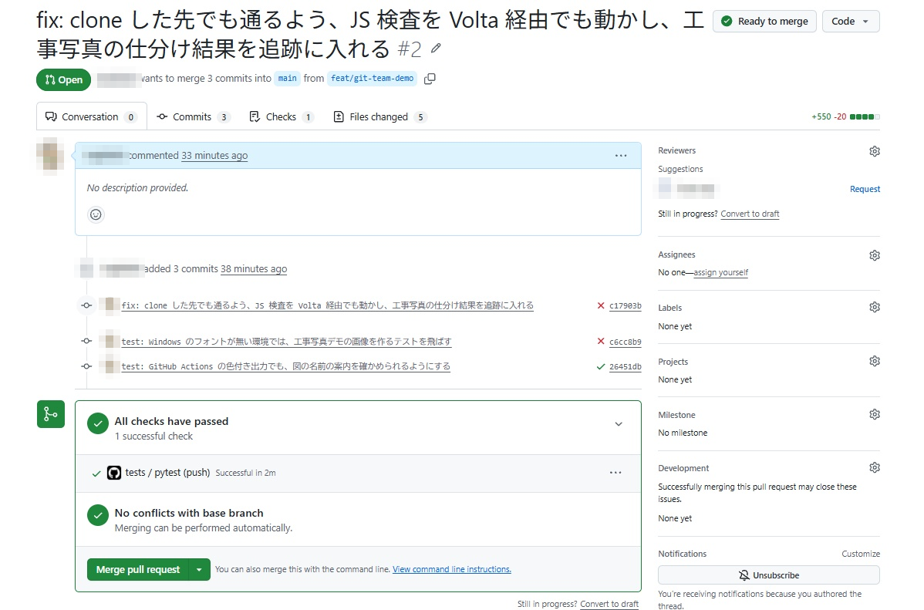Switch to the Conversation tab
The height and width of the screenshot is (610, 924).
click(x=91, y=116)
